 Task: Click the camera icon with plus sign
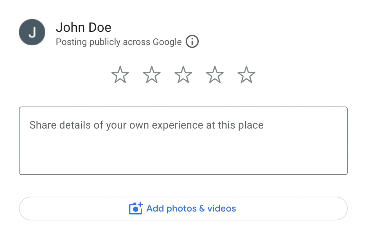click(136, 208)
